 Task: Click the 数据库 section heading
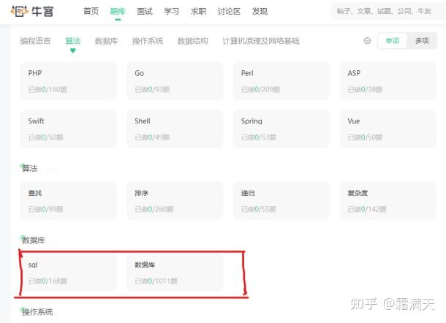click(34, 240)
